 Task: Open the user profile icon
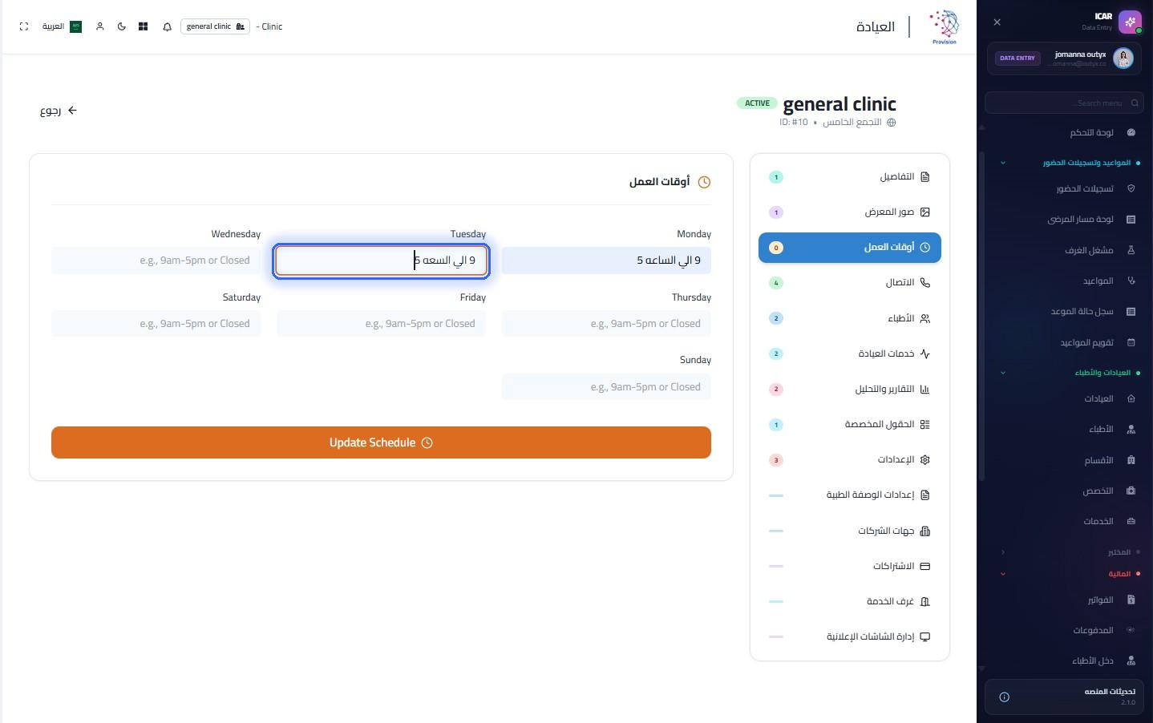[100, 26]
